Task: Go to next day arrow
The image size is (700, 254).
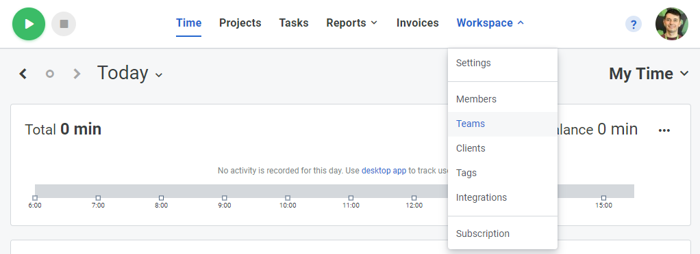Action: [77, 73]
